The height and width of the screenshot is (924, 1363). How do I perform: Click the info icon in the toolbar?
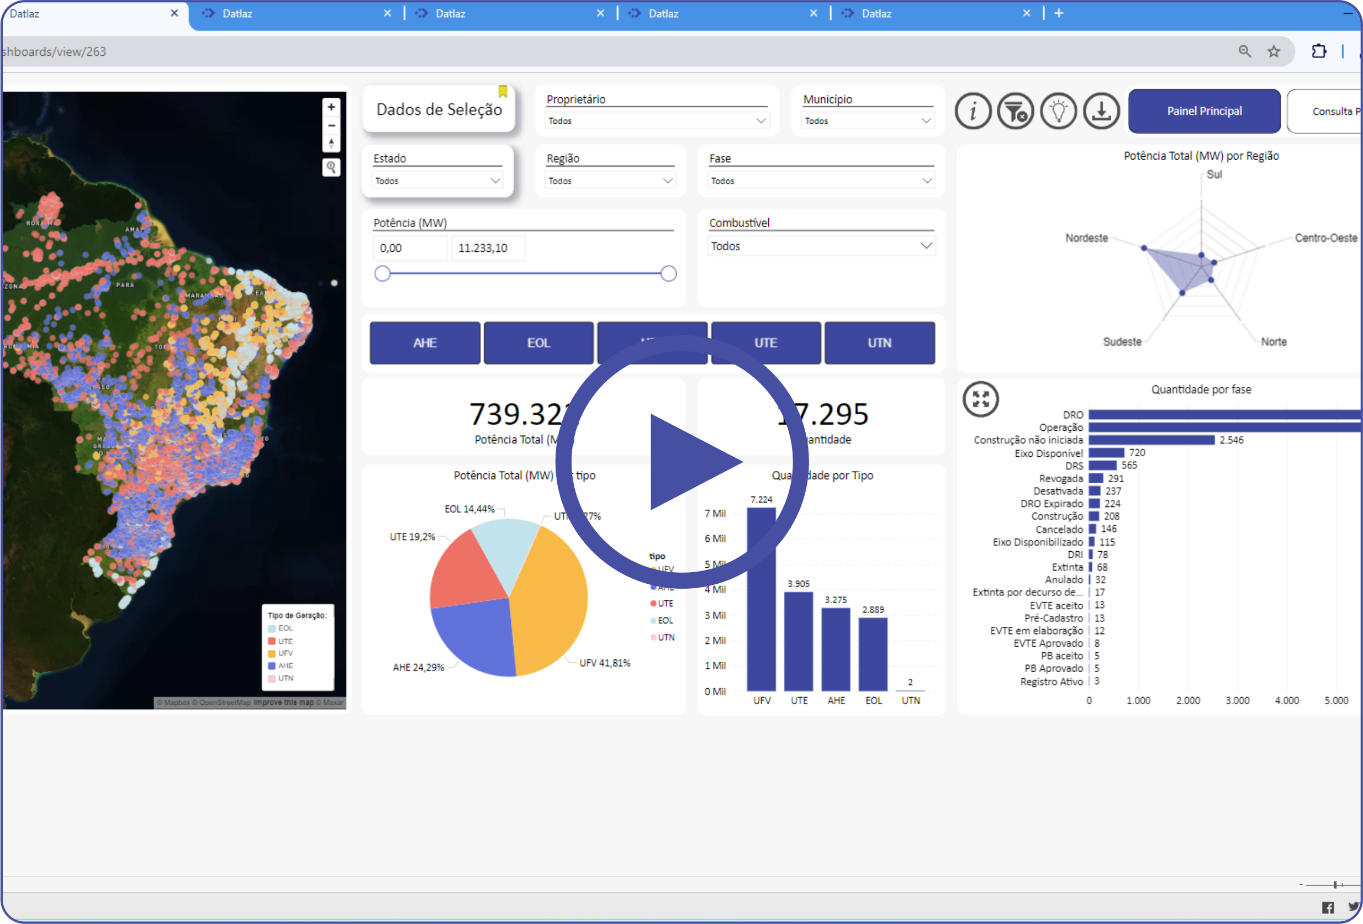tap(973, 111)
